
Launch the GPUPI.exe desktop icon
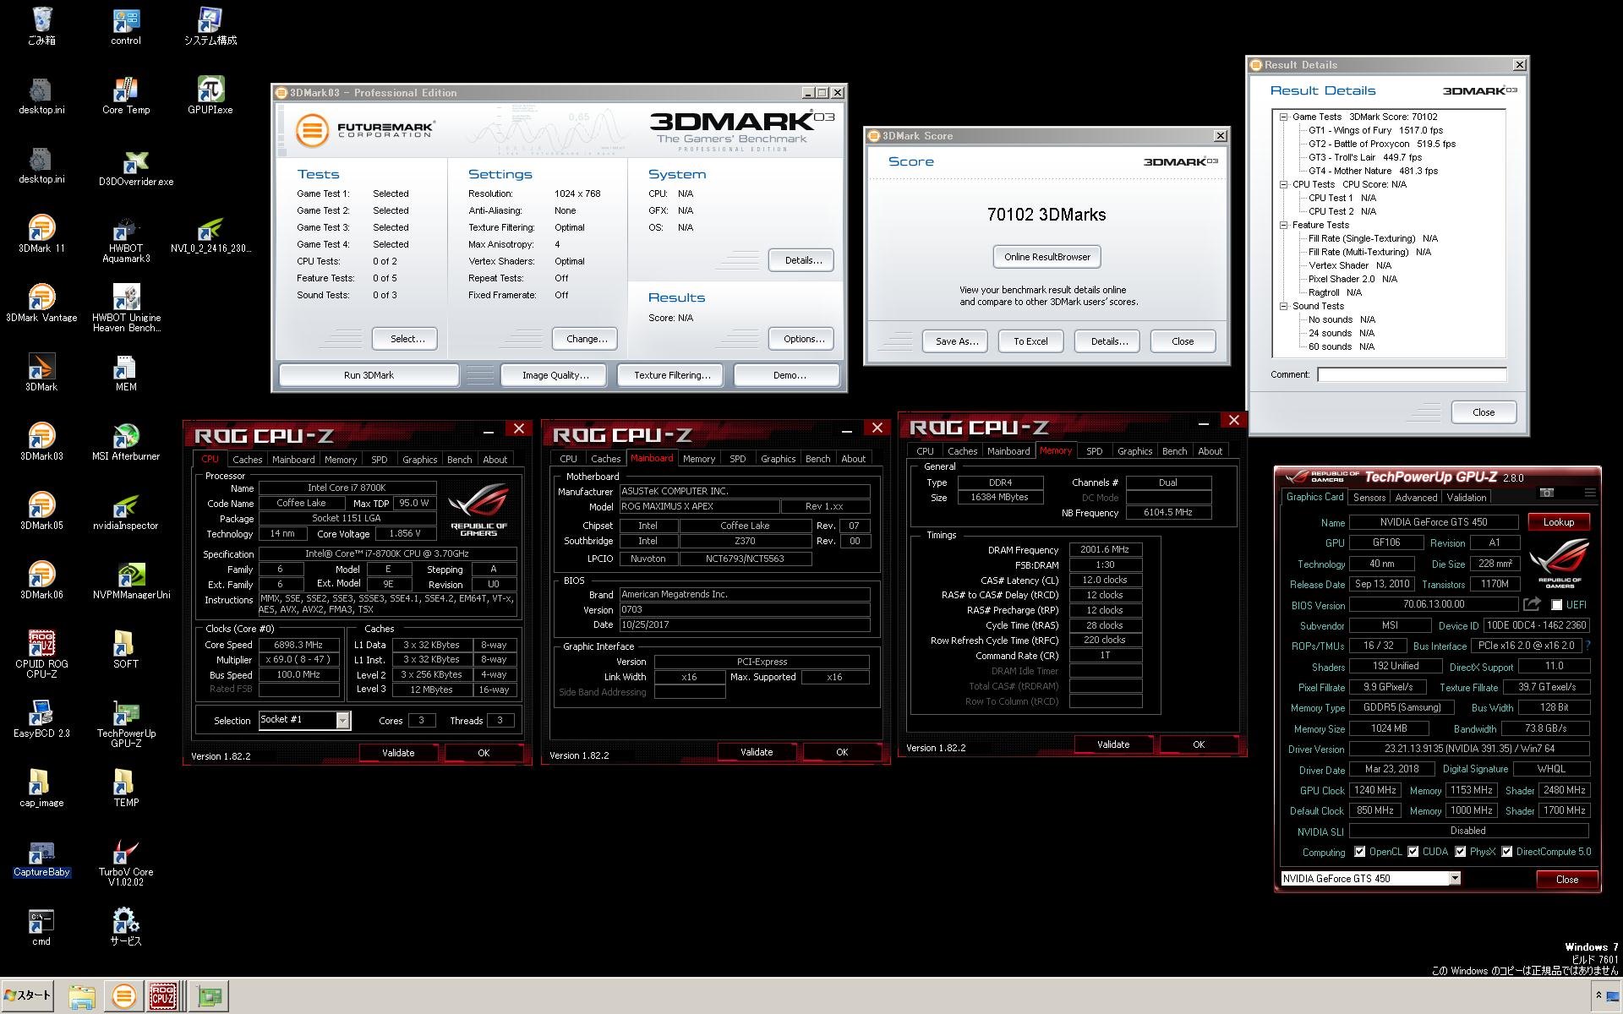[x=210, y=95]
